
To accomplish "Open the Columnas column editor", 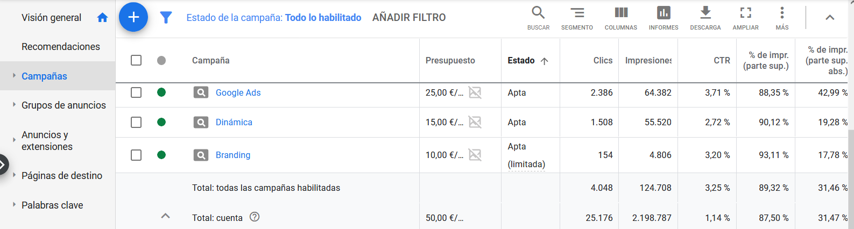I will (x=621, y=18).
